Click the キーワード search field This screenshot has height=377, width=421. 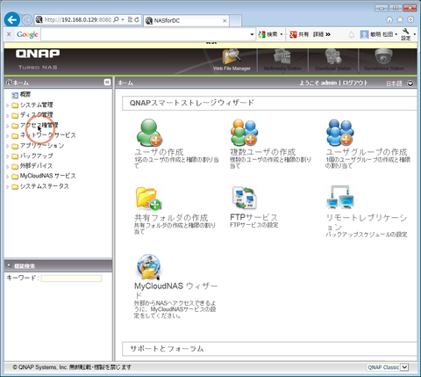click(71, 279)
